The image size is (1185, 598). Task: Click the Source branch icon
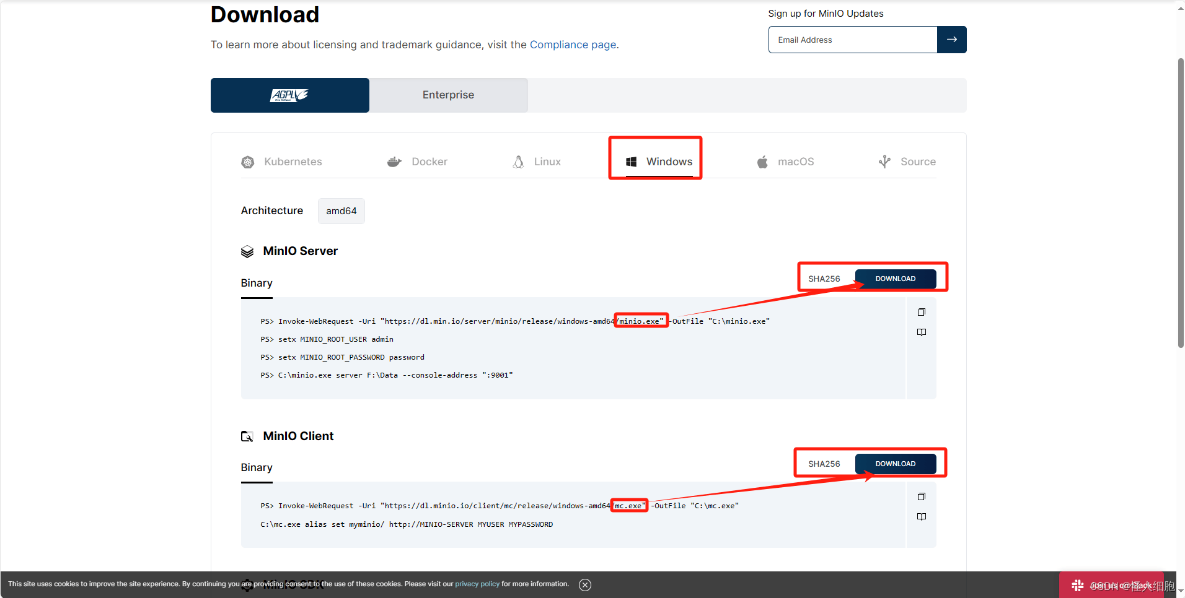[x=884, y=162]
